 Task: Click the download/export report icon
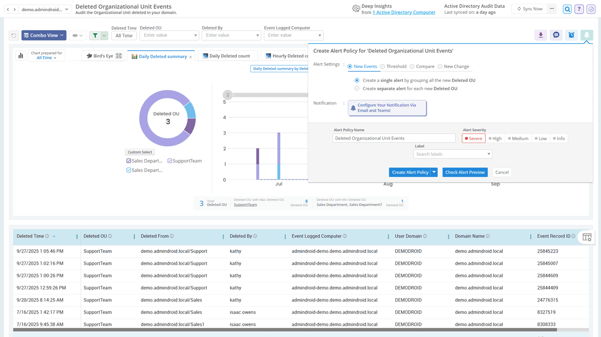541,35
